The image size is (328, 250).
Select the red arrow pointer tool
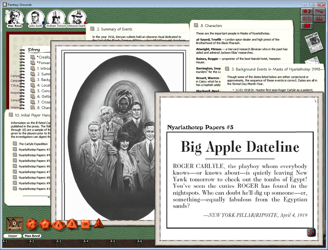[x=320, y=11]
